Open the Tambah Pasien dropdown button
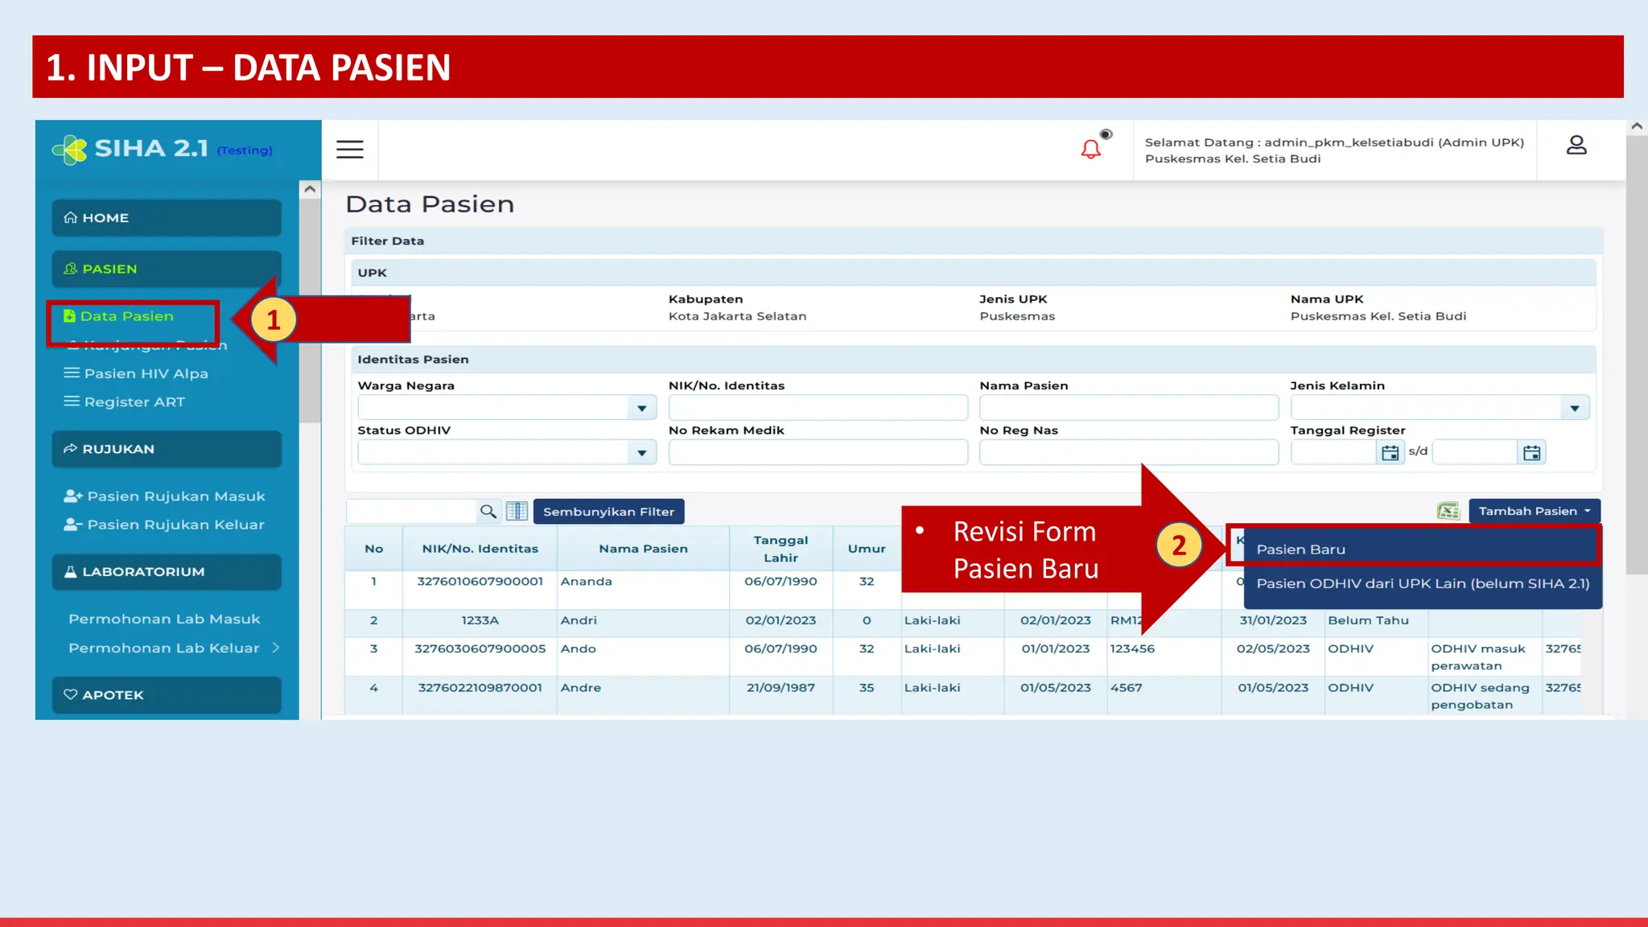Screen dimensions: 1648x927 coord(1534,512)
